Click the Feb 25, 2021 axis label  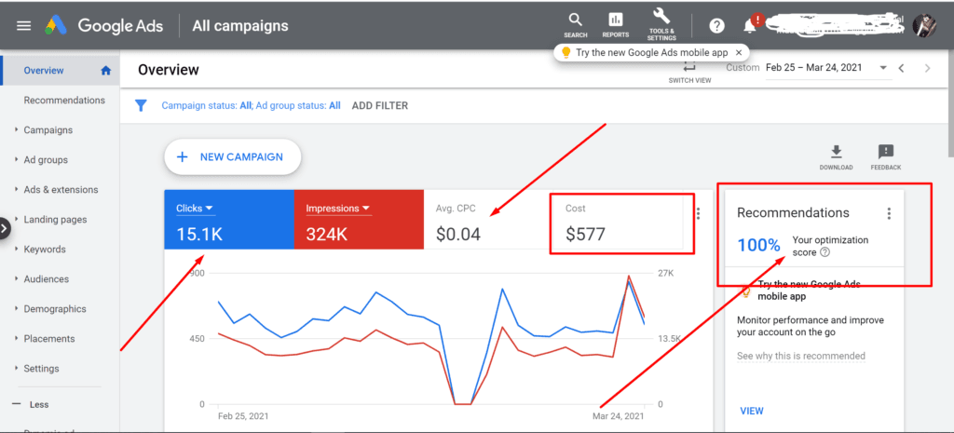243,416
